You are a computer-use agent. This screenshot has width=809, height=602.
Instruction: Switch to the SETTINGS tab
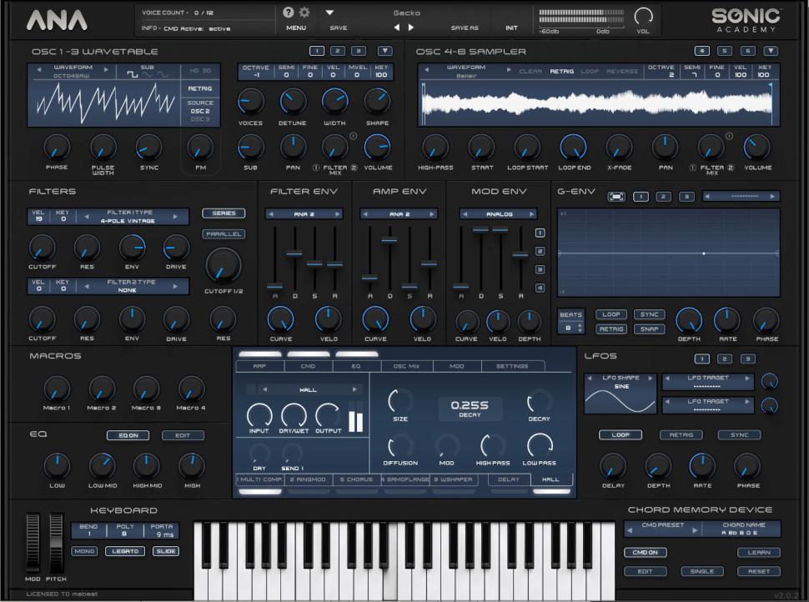click(x=512, y=366)
